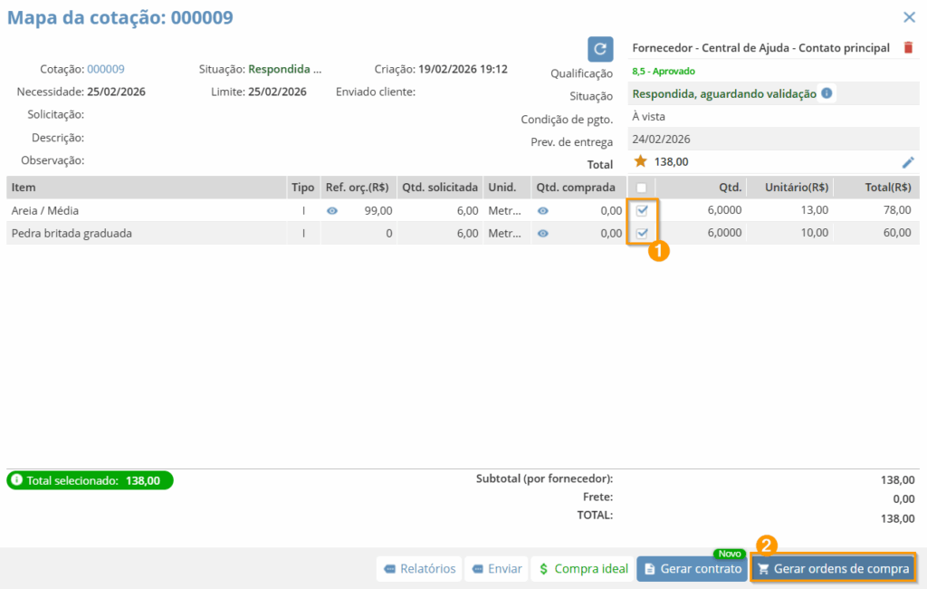The width and height of the screenshot is (927, 589).
Task: Toggle the select-all checkbox in table header
Action: (642, 188)
